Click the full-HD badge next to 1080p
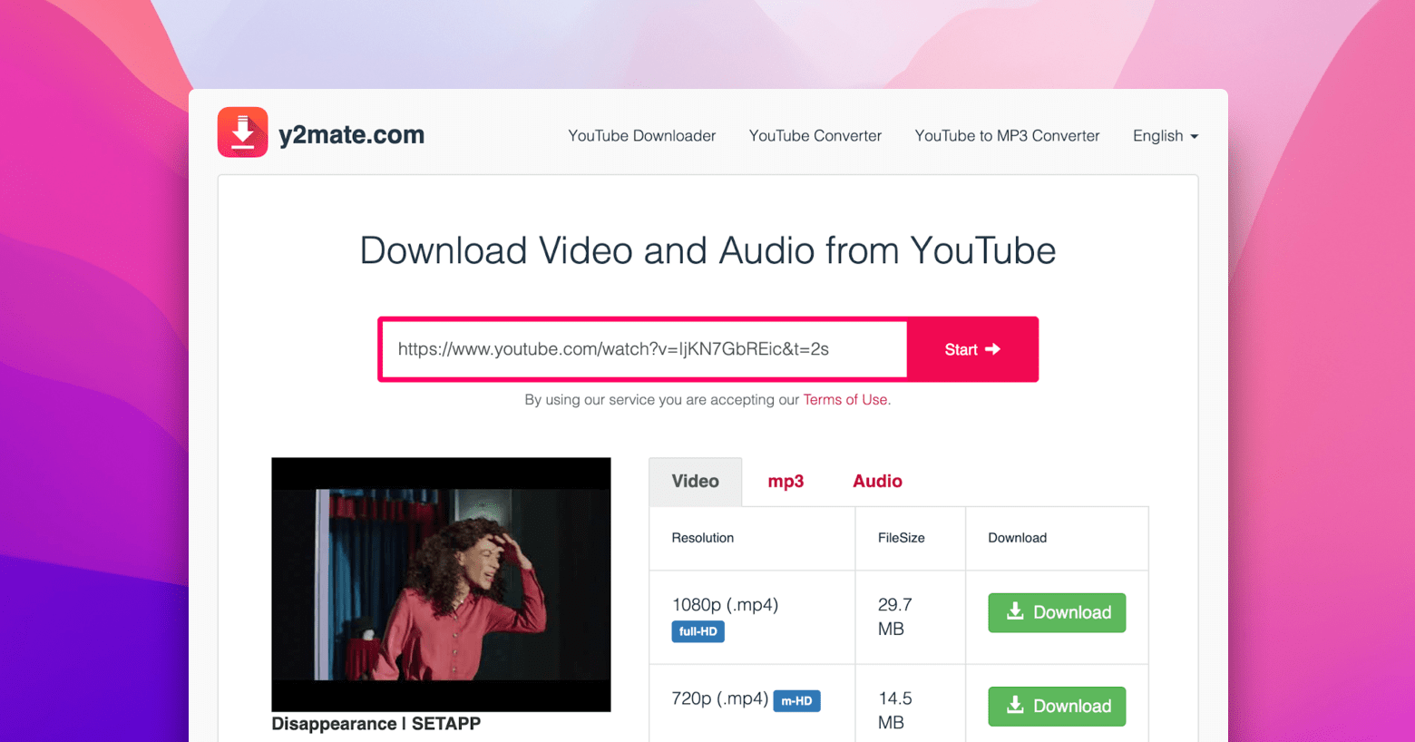The height and width of the screenshot is (742, 1415). [x=698, y=630]
